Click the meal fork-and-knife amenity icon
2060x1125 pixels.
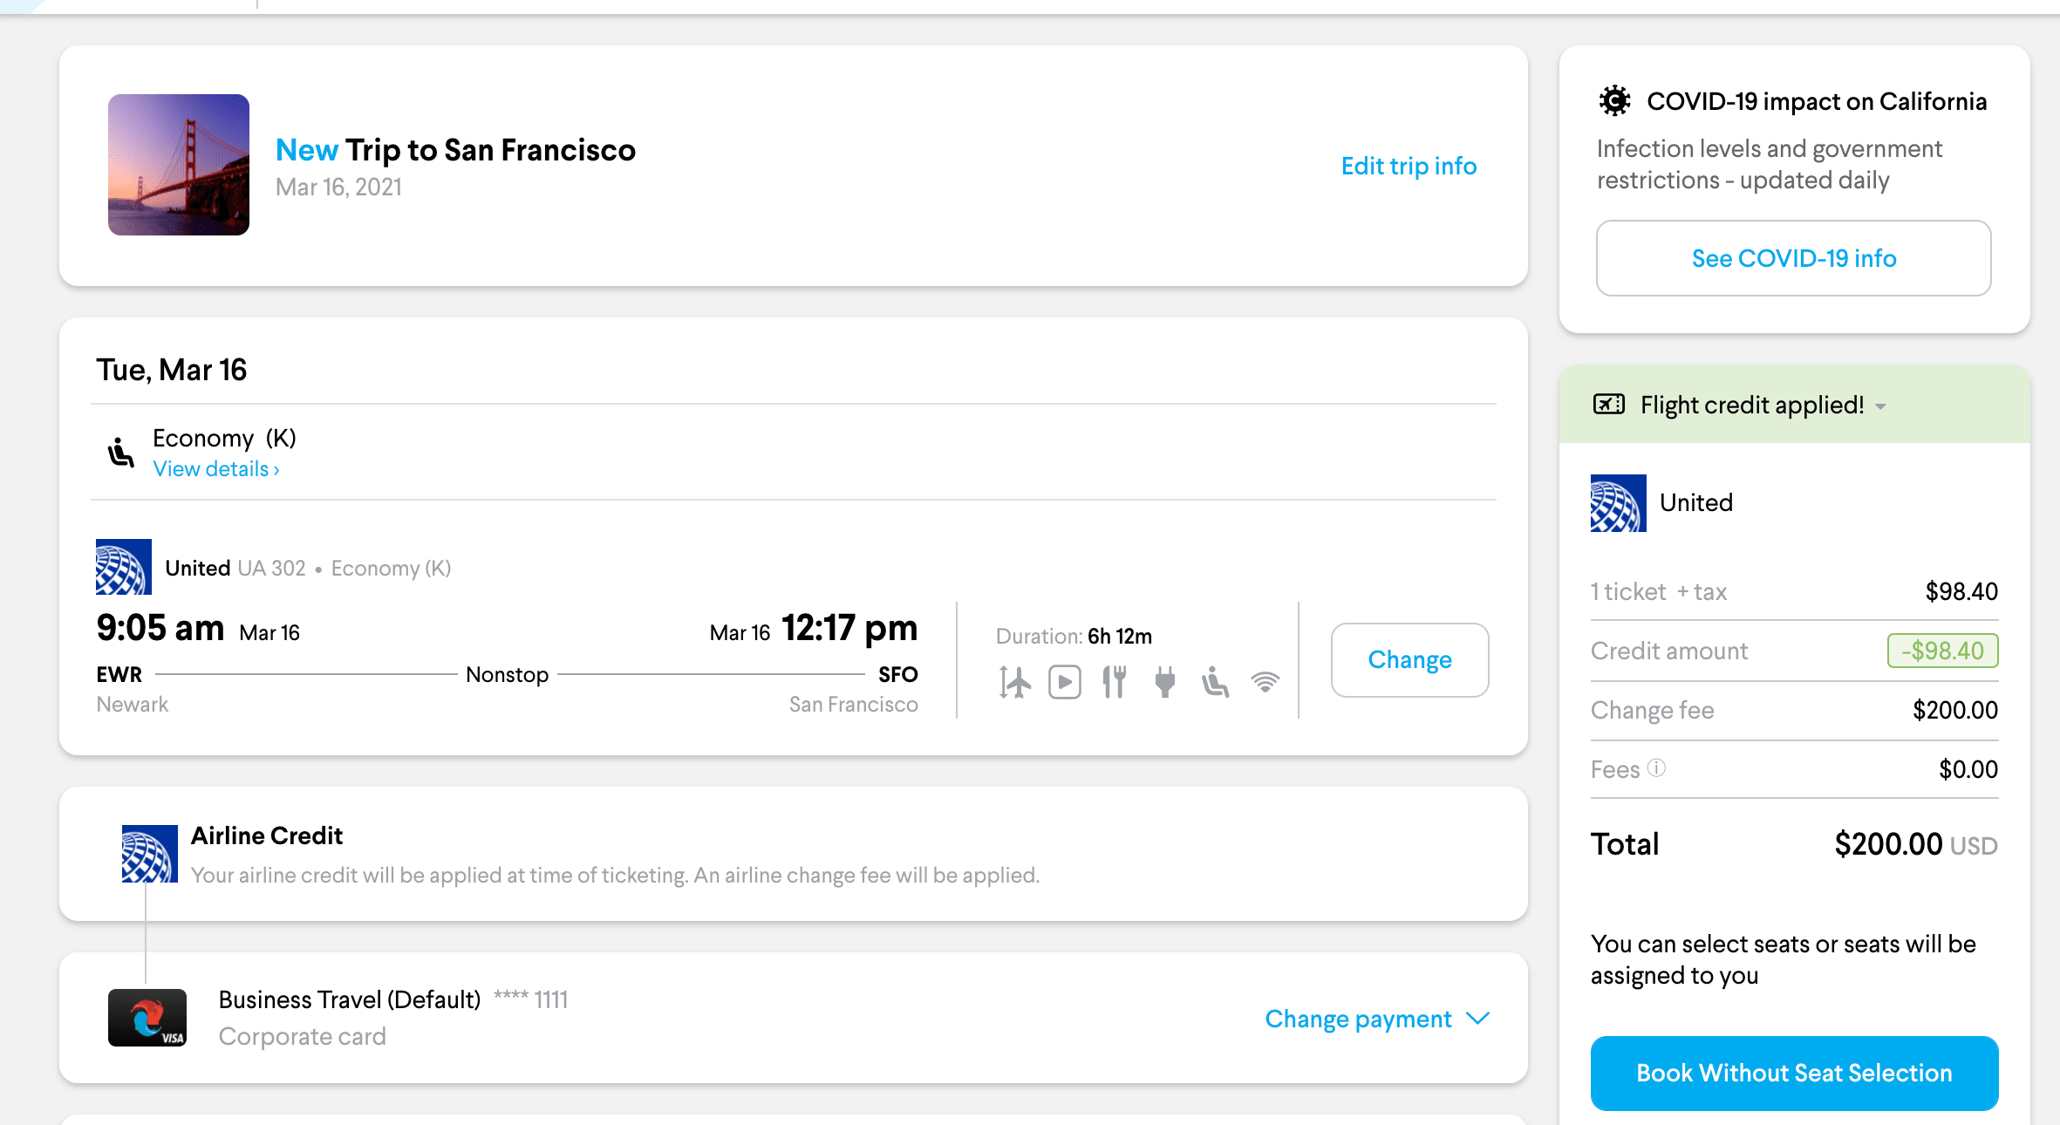point(1114,682)
